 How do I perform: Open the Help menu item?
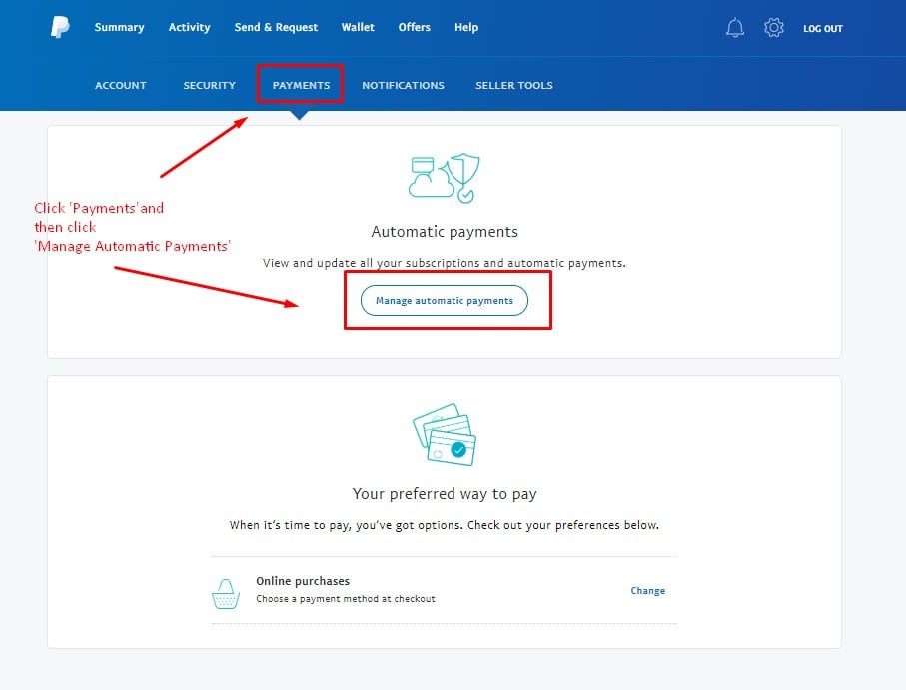pos(466,27)
